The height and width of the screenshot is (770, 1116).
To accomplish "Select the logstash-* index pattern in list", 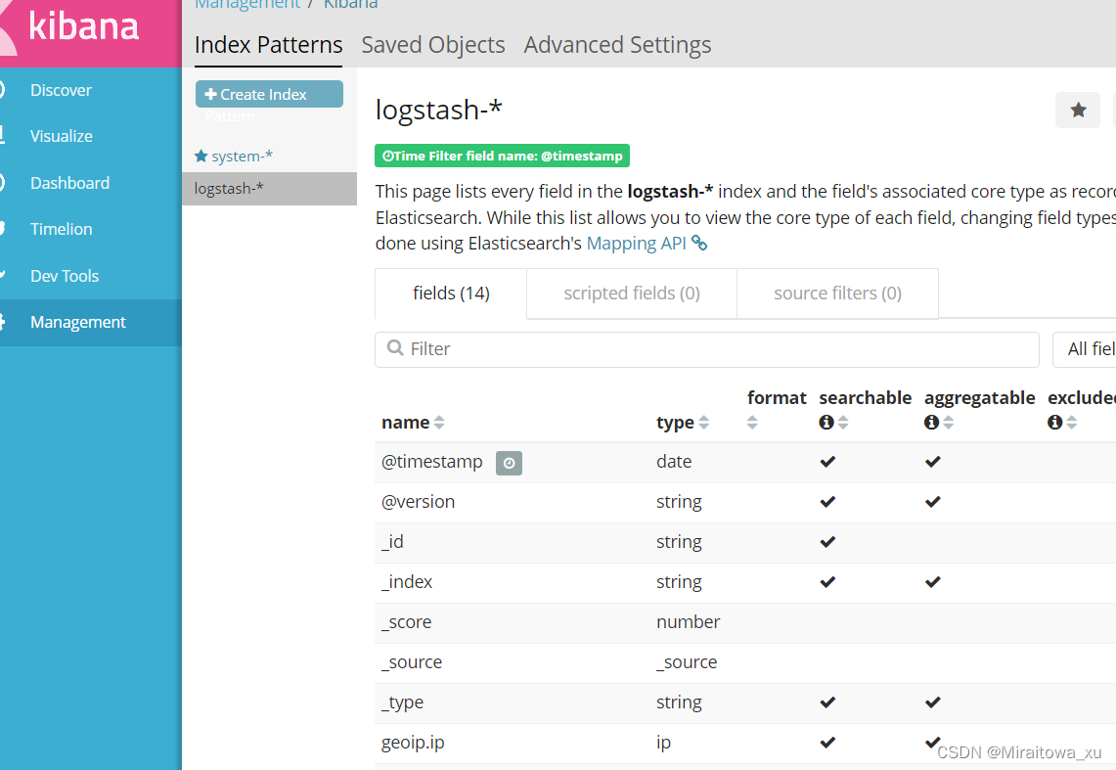I will pyautogui.click(x=269, y=189).
